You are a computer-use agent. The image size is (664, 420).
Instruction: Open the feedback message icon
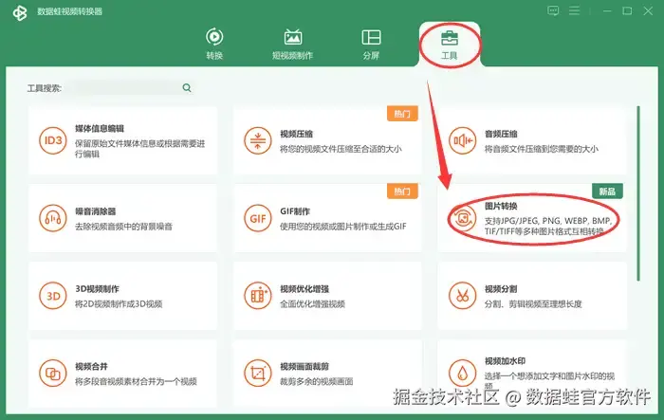[553, 10]
